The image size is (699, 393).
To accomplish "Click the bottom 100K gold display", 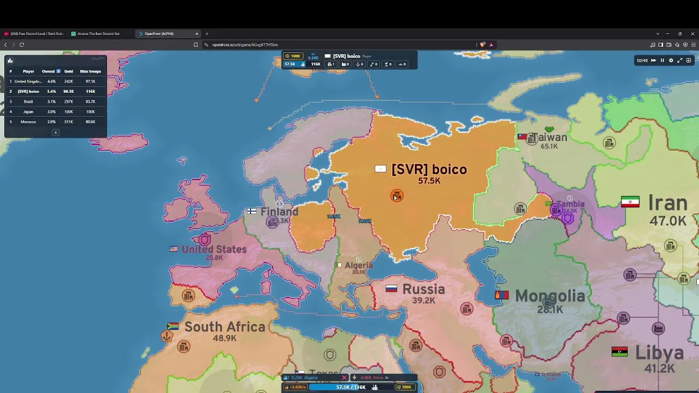I will 405,387.
